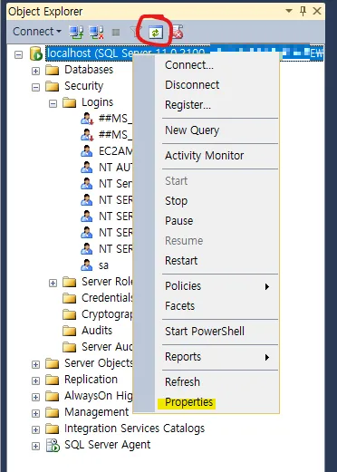Select the Logins tree label

[x=97, y=102]
